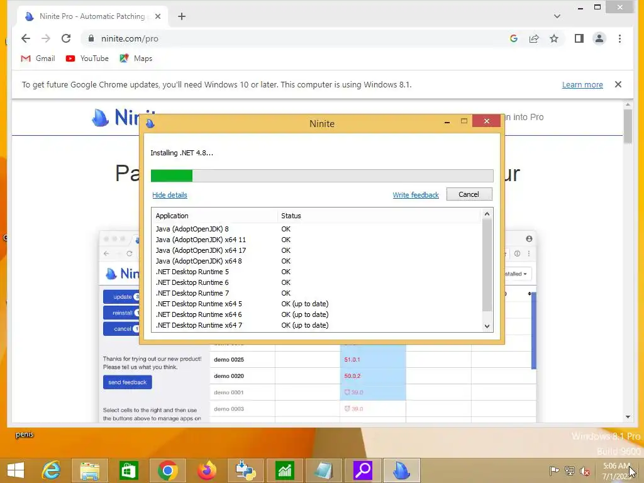Viewport: 644px width, 483px height.
Task: Select Java (AdoptOpenJDK) x64 8 row
Action: tap(317, 261)
